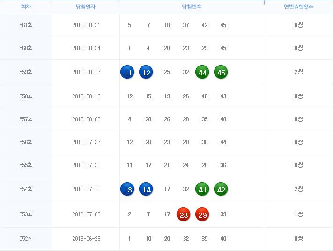
Task: Click number 39 in round 553 row
Action: click(x=223, y=214)
